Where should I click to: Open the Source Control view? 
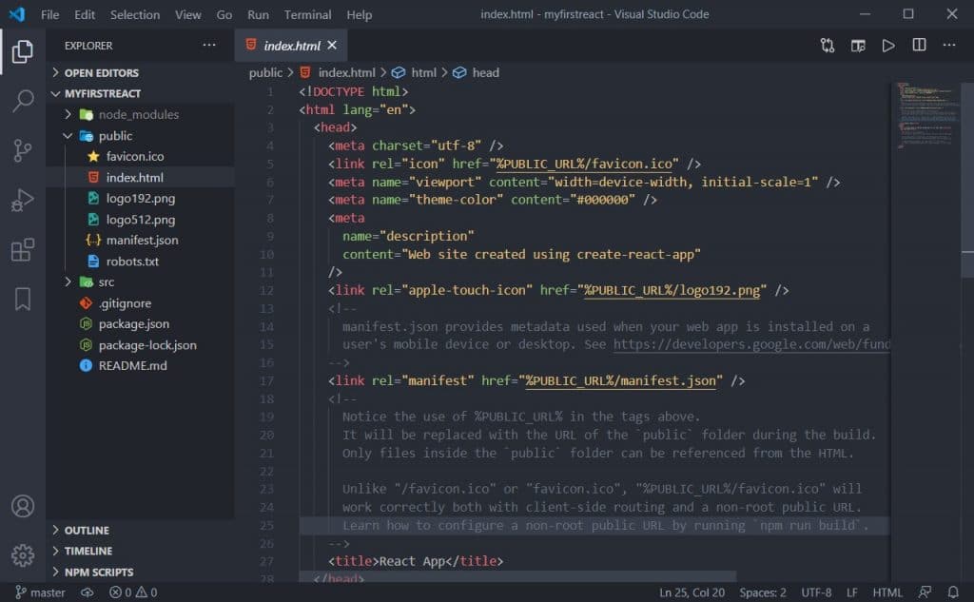23,150
